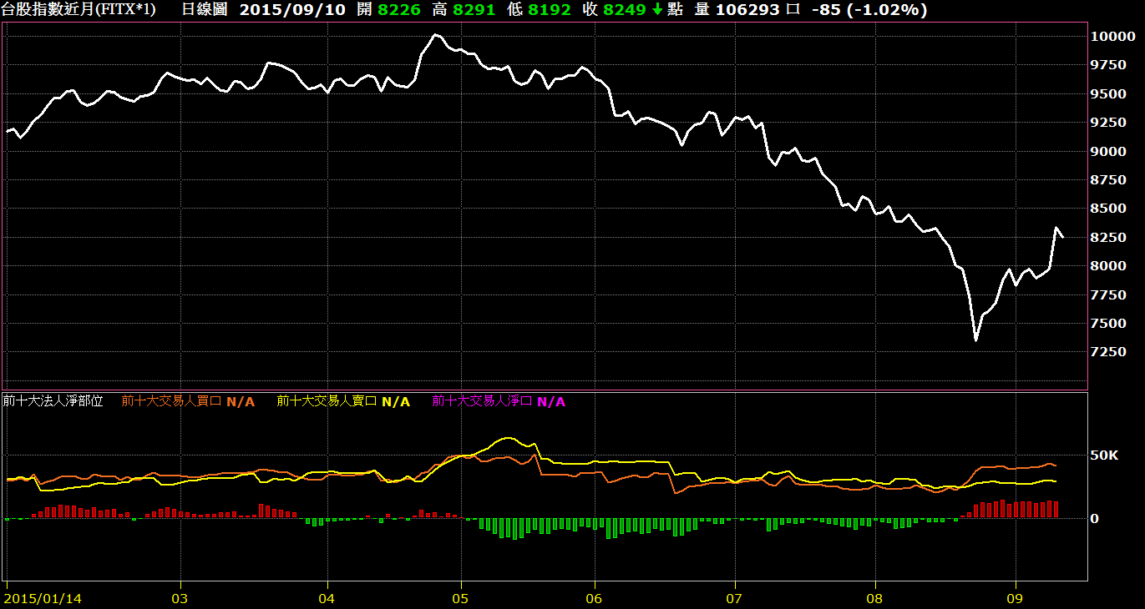Click the 7250 price axis label
The width and height of the screenshot is (1145, 609).
pyautogui.click(x=1108, y=352)
